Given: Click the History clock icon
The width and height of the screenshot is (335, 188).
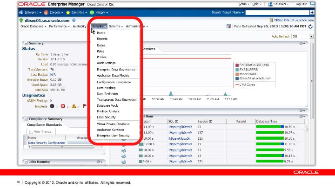Looking at the screenshot, I should (92, 13).
